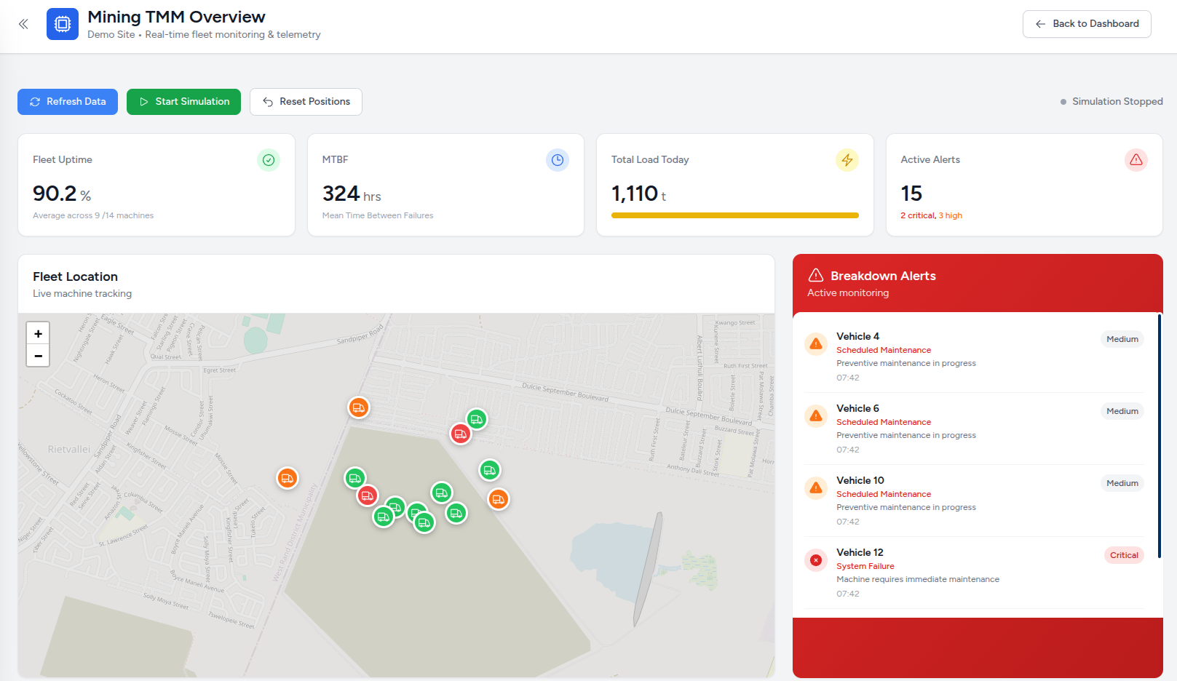Reset vehicle positions on the map

click(x=306, y=101)
